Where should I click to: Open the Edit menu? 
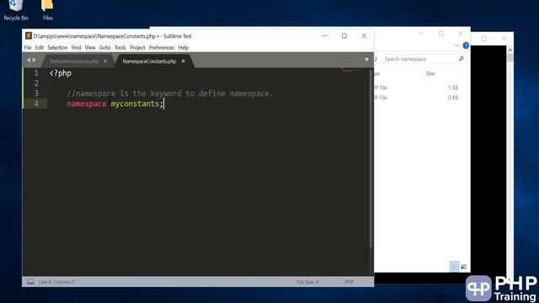click(40, 47)
